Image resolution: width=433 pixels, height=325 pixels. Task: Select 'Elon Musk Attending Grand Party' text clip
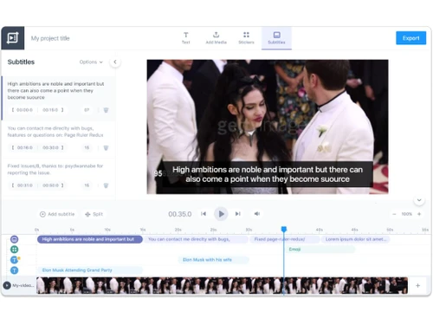tap(90, 270)
